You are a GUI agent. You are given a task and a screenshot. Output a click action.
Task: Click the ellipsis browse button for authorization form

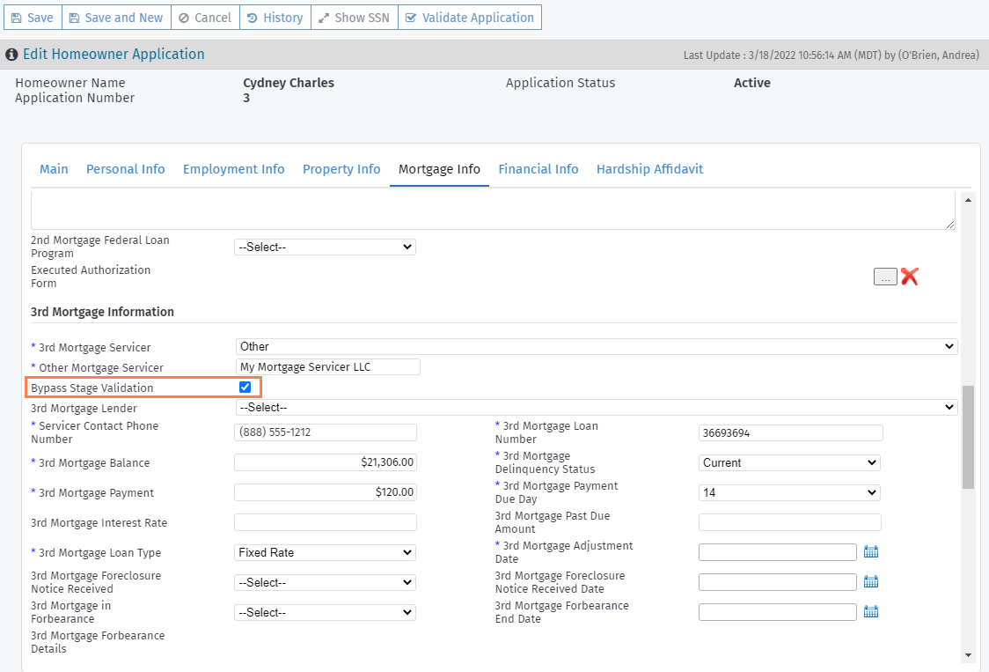885,277
